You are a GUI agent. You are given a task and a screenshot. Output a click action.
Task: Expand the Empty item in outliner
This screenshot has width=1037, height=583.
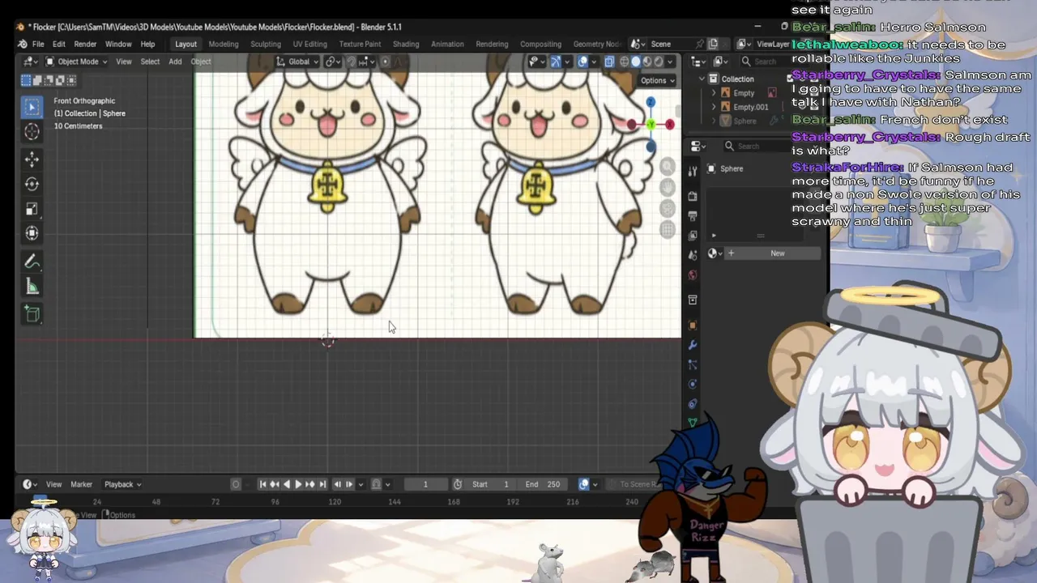[x=714, y=93]
